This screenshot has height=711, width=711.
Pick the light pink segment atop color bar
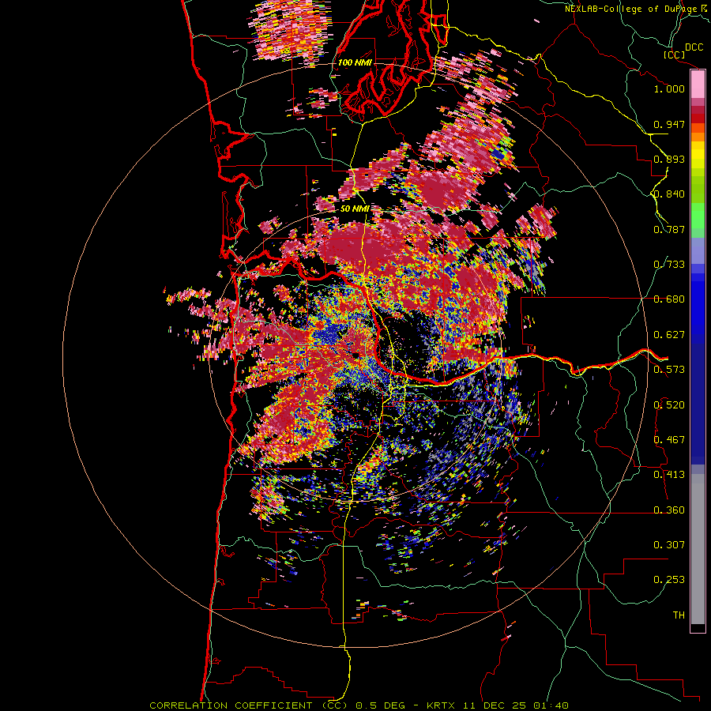pyautogui.click(x=698, y=85)
